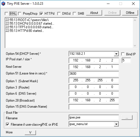This screenshot has width=140, height=137.
Task: Expand More options with V button
Action: (30, 133)
